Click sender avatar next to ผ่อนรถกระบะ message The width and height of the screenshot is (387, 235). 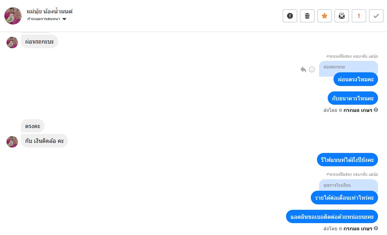pos(12,42)
